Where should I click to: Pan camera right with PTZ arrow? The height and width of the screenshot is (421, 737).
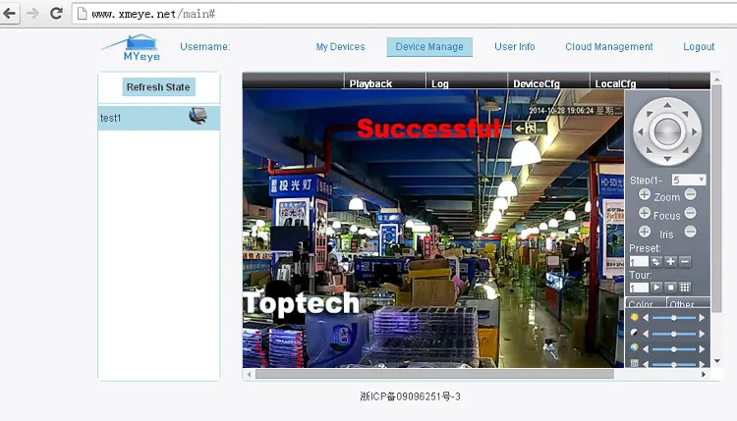coord(695,132)
